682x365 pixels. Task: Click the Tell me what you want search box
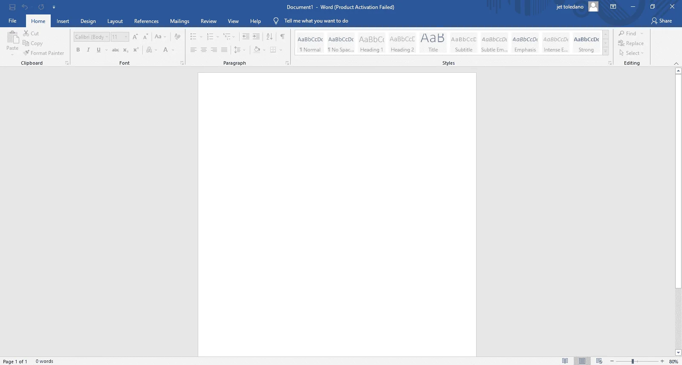(316, 21)
